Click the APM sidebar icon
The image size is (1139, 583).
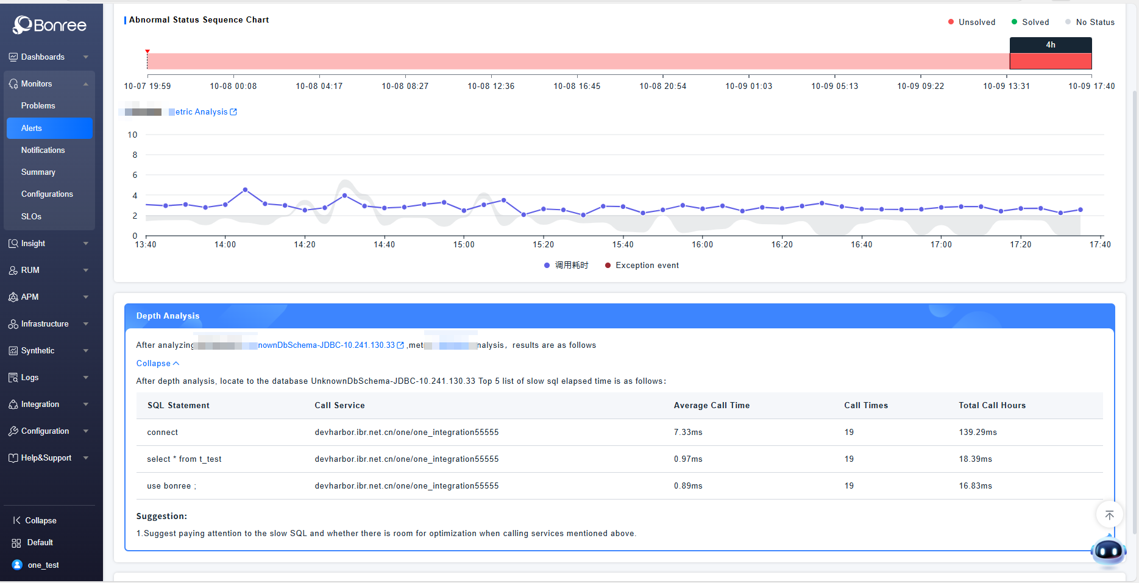click(x=13, y=297)
